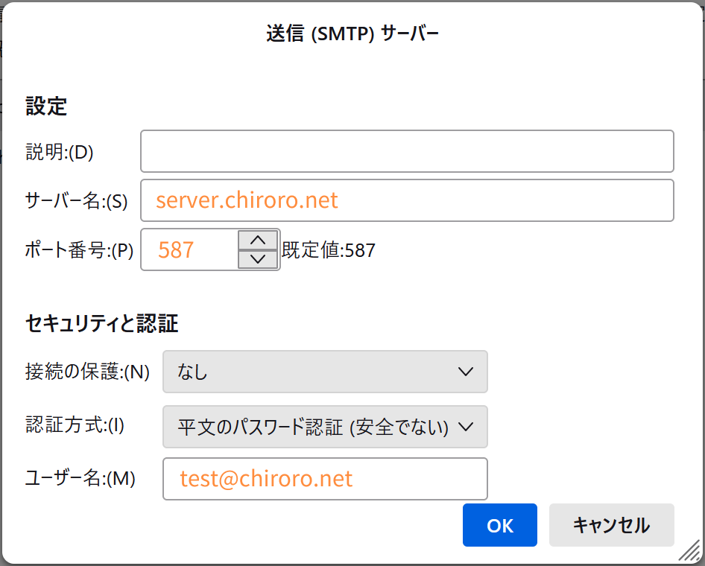Click chevron arrow on 接続の保護 combo box
The image size is (705, 566).
click(465, 372)
